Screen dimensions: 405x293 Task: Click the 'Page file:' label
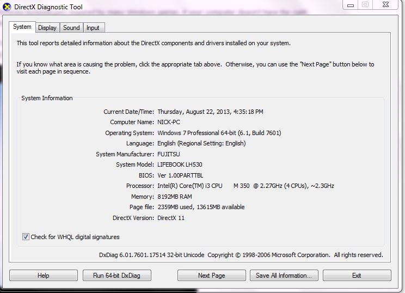[x=142, y=207]
